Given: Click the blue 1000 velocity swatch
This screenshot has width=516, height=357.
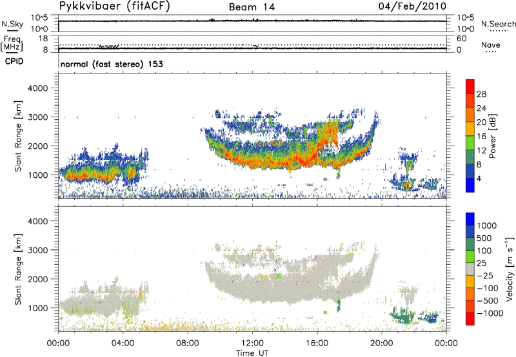Looking at the screenshot, I should click(470, 219).
